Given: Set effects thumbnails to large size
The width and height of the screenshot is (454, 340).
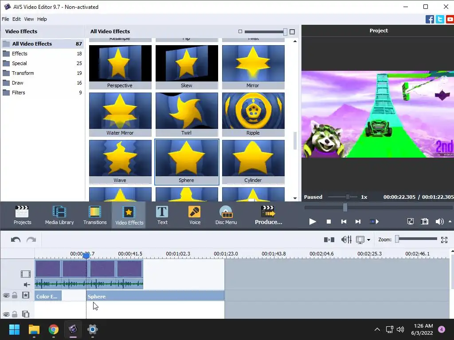Looking at the screenshot, I should point(292,32).
